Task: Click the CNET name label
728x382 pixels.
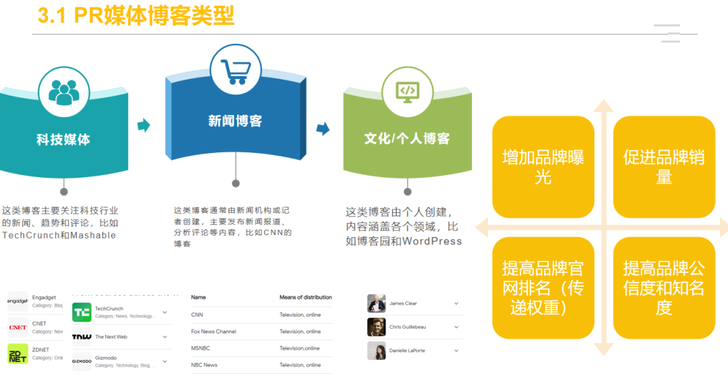Action: (x=39, y=323)
